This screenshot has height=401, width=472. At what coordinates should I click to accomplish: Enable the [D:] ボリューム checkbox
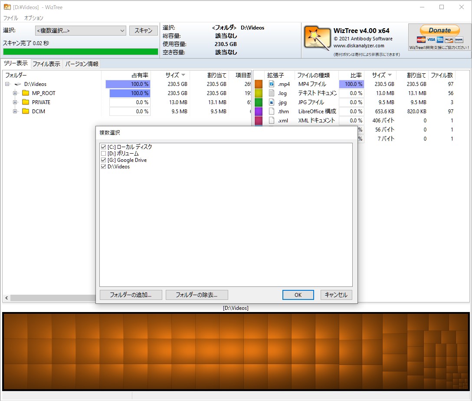104,154
